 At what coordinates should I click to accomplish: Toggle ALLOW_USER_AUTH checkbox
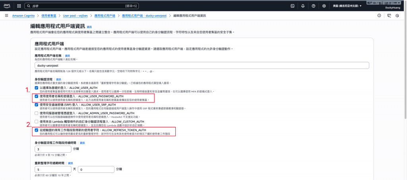tap(36, 88)
